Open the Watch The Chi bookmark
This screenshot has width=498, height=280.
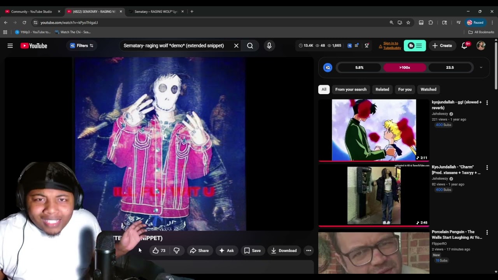pos(73,32)
